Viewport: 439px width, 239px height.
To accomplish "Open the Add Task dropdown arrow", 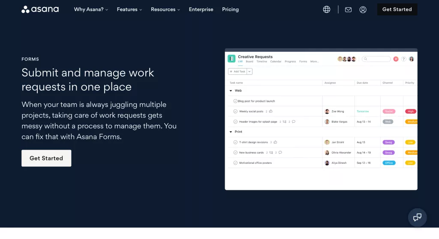I will 250,71.
